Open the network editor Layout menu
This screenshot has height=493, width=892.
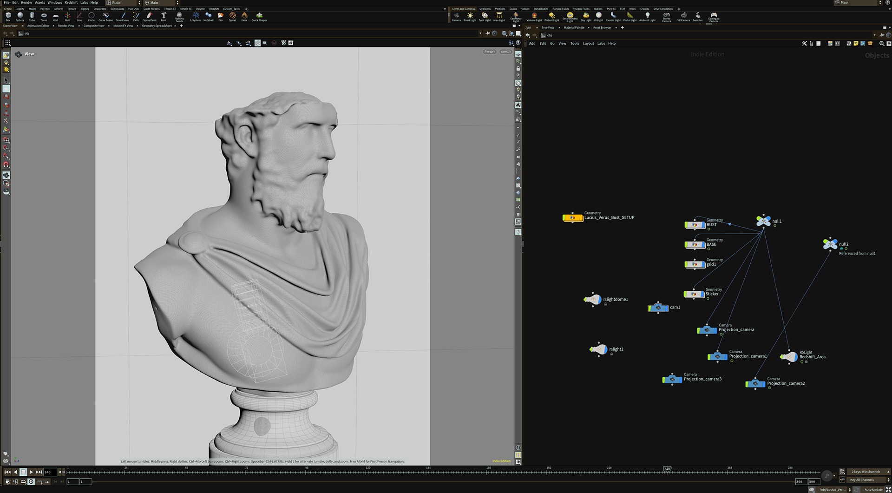click(588, 44)
